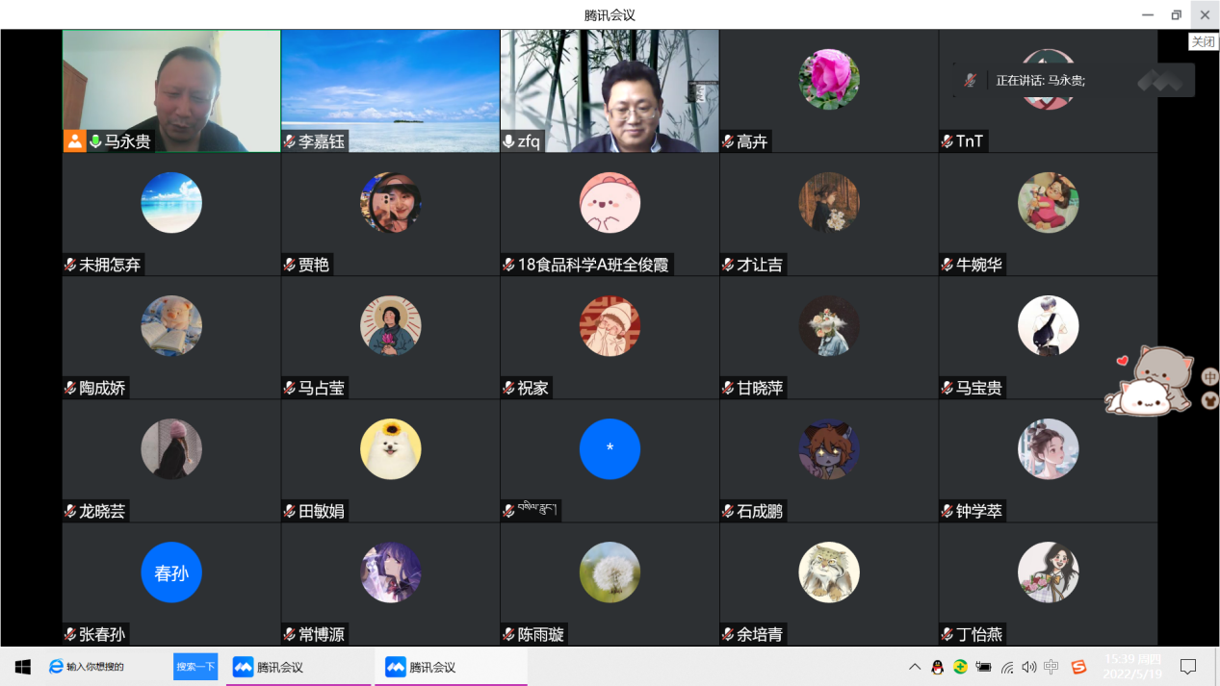
Task: Click the rose avatar of 高卉
Action: coord(828,79)
